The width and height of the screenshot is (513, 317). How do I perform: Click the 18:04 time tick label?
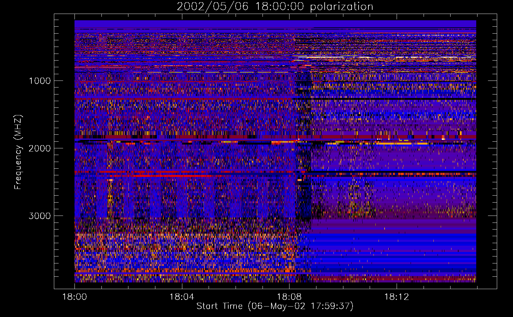[182, 297]
